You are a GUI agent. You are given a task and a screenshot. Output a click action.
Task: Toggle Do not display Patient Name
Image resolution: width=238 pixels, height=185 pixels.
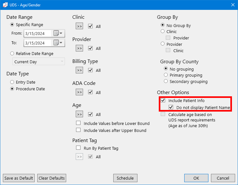coord(171,107)
